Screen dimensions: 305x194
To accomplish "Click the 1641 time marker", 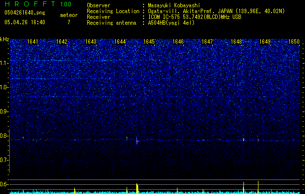I will (33, 42).
